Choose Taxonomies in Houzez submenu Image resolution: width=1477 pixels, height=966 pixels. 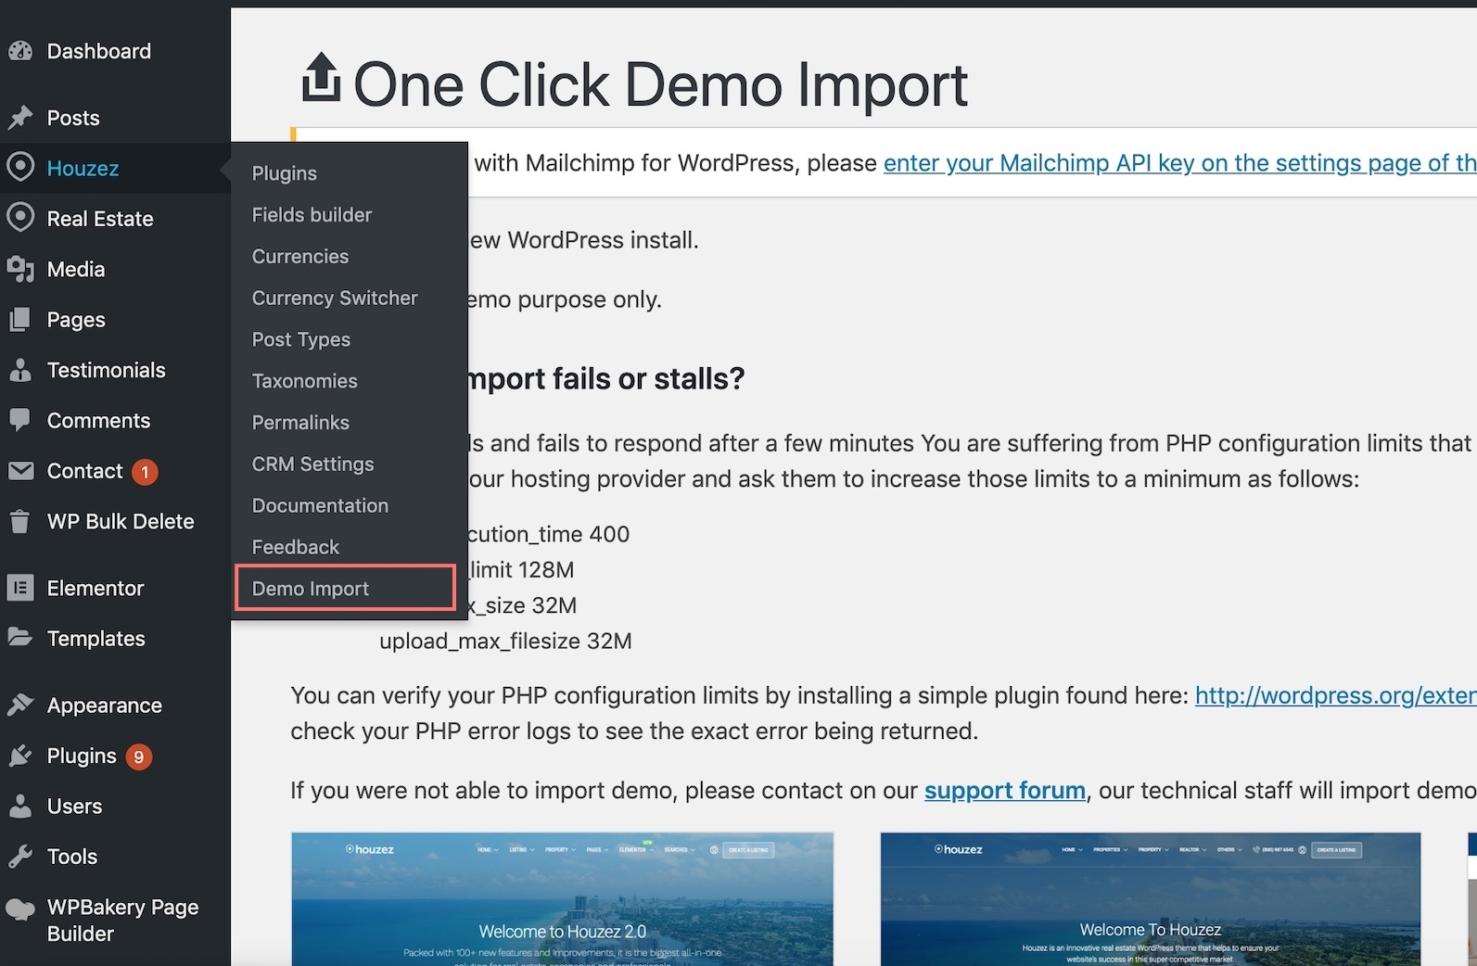click(x=305, y=381)
